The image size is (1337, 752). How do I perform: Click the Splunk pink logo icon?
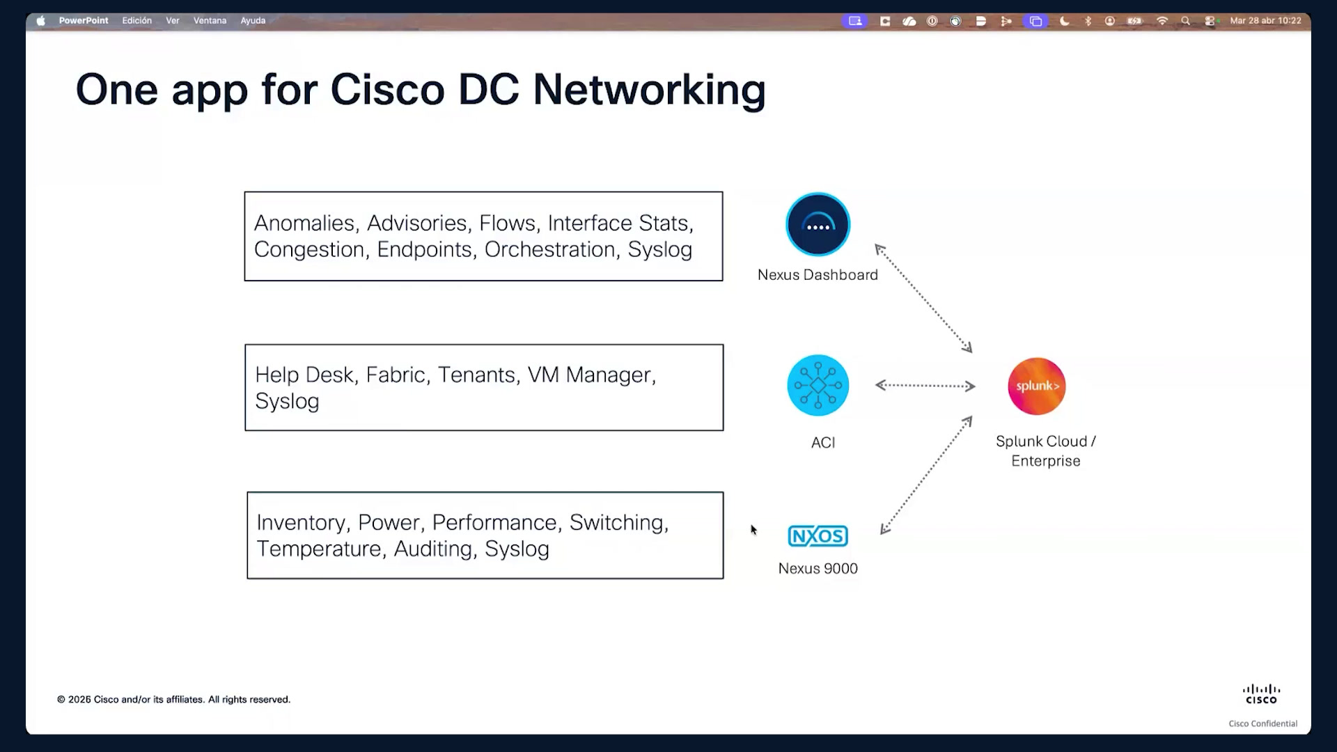point(1037,386)
